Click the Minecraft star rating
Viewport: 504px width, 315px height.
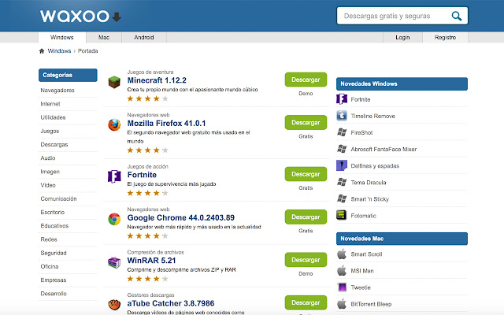pos(148,98)
